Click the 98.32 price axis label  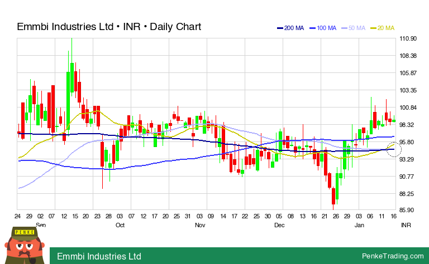(408, 125)
